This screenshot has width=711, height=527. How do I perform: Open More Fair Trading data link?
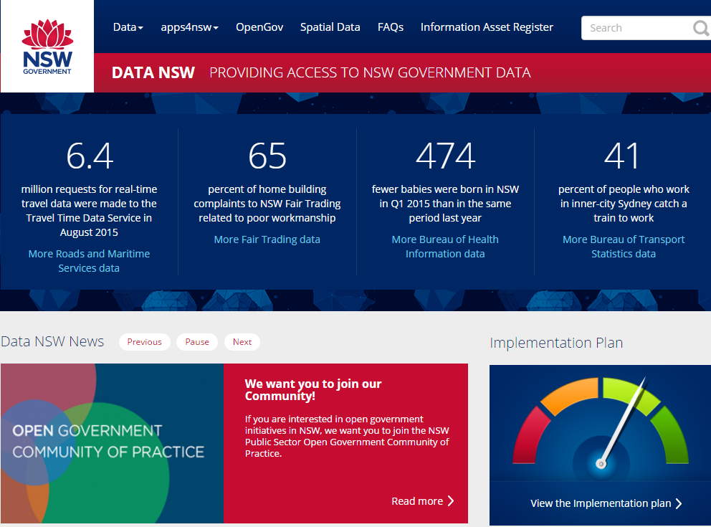(x=267, y=239)
